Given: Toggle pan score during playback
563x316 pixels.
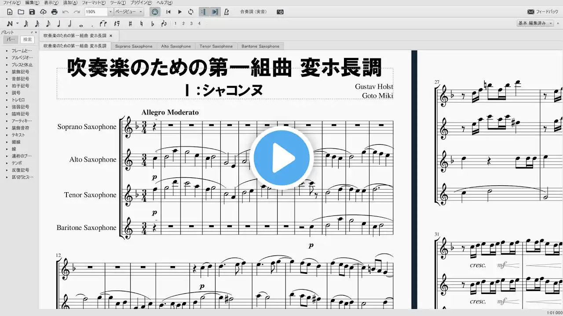Looking at the screenshot, I should click(215, 12).
